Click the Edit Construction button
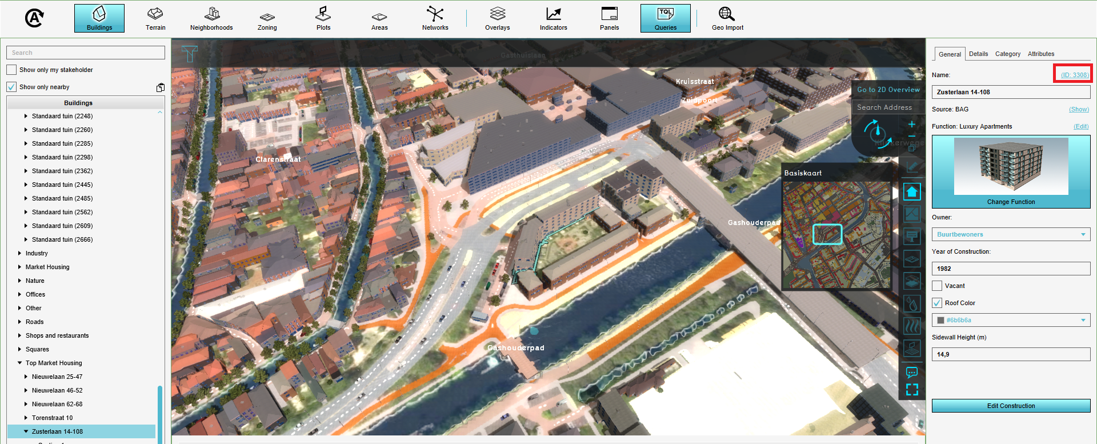The height and width of the screenshot is (444, 1097). [1011, 406]
